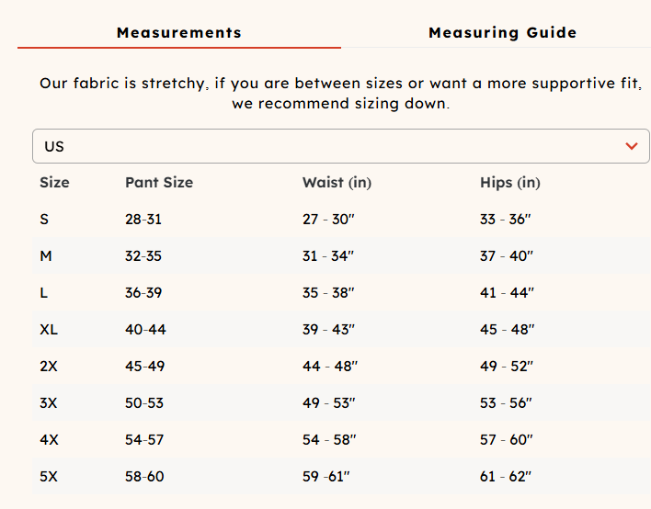Click pant size 40-44 cell
Screen dimensions: 651x509
click(x=145, y=330)
